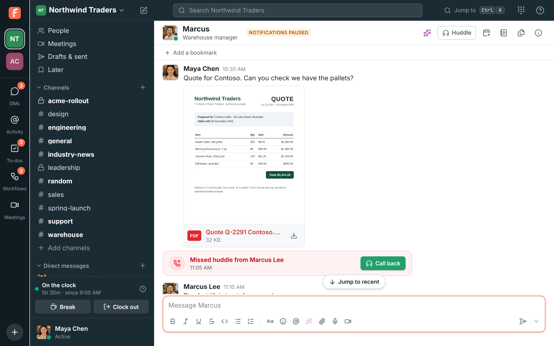Insert emoji from the composer toolbar
This screenshot has width=554, height=346.
283,321
